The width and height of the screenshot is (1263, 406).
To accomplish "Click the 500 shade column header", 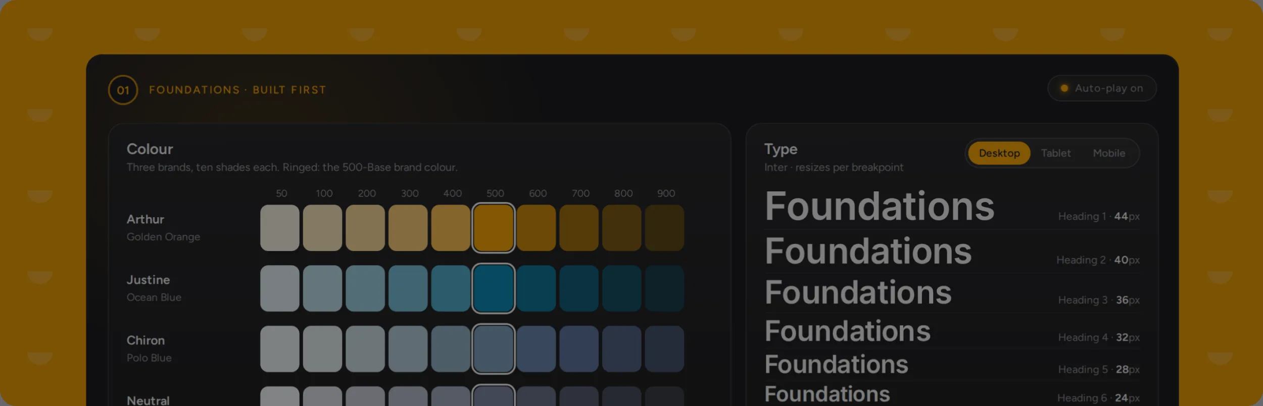I will (x=495, y=193).
